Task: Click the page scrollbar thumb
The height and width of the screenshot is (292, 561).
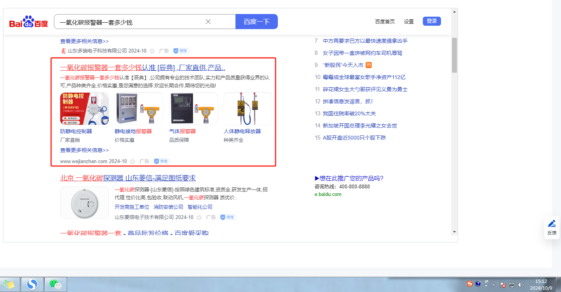Action: click(x=455, y=55)
